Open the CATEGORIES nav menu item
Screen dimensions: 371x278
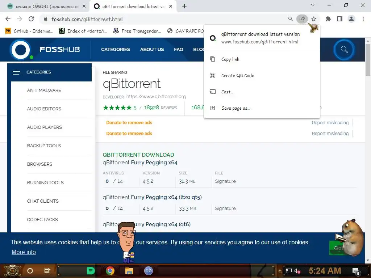(116, 49)
